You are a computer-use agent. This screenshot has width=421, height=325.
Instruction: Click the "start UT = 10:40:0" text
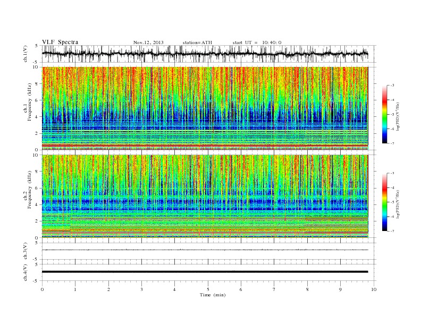(257, 42)
